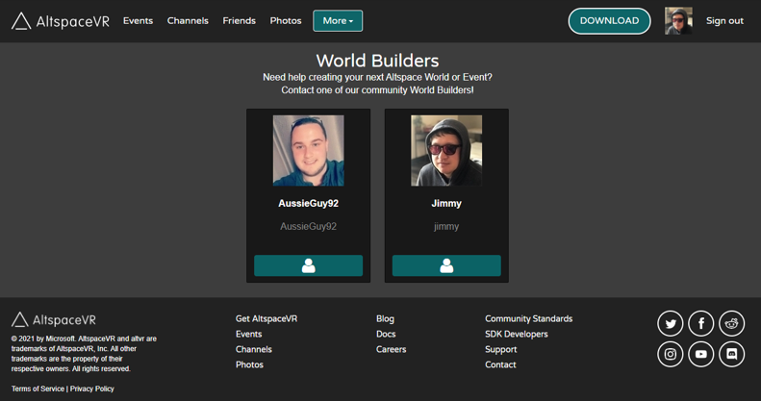Click the AussieGuy92 display name
Viewport: 761px width, 401px height.
tap(308, 204)
